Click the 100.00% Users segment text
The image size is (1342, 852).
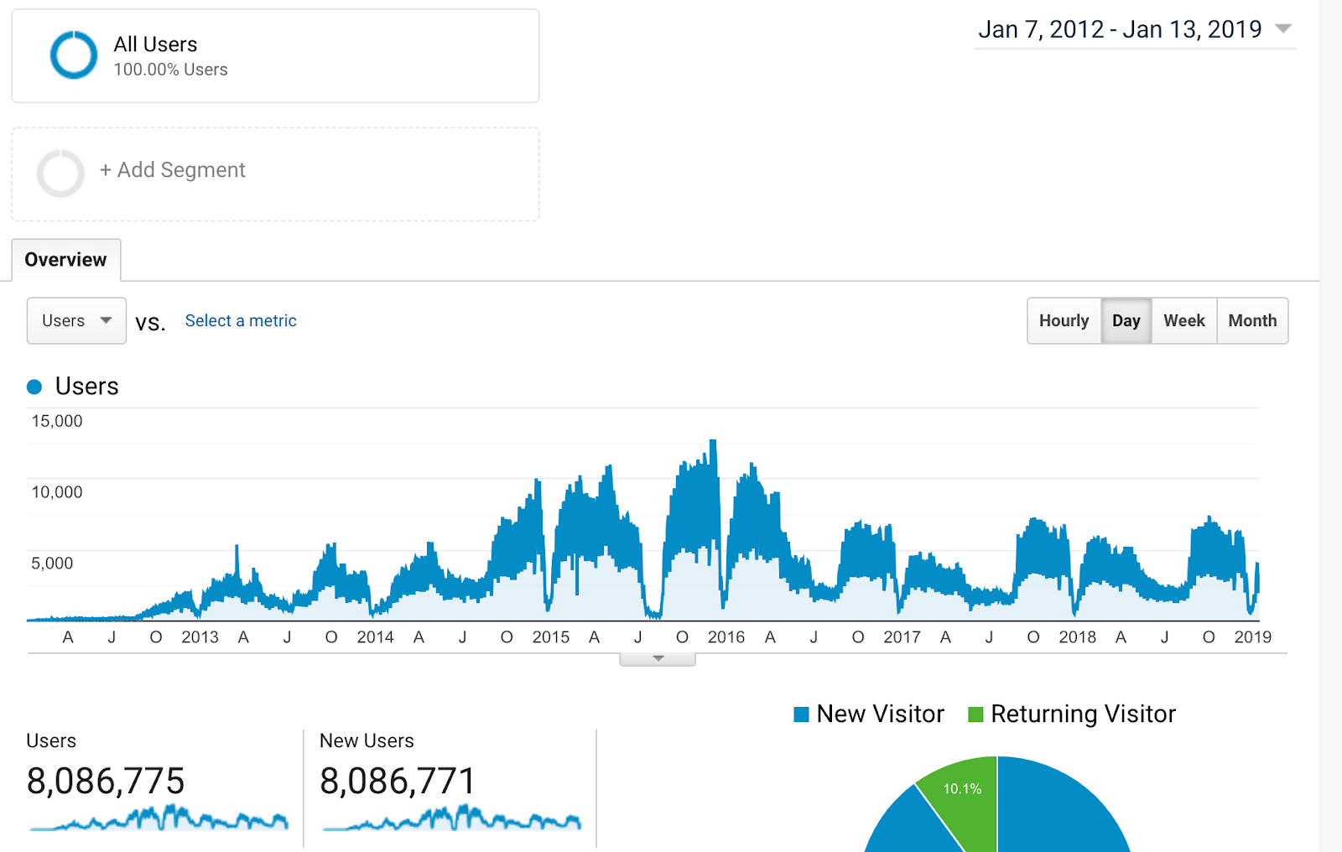coord(170,70)
